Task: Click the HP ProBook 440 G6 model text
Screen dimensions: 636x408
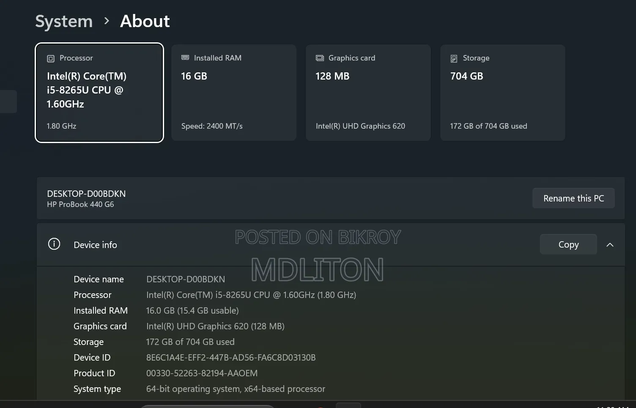Action: click(80, 204)
